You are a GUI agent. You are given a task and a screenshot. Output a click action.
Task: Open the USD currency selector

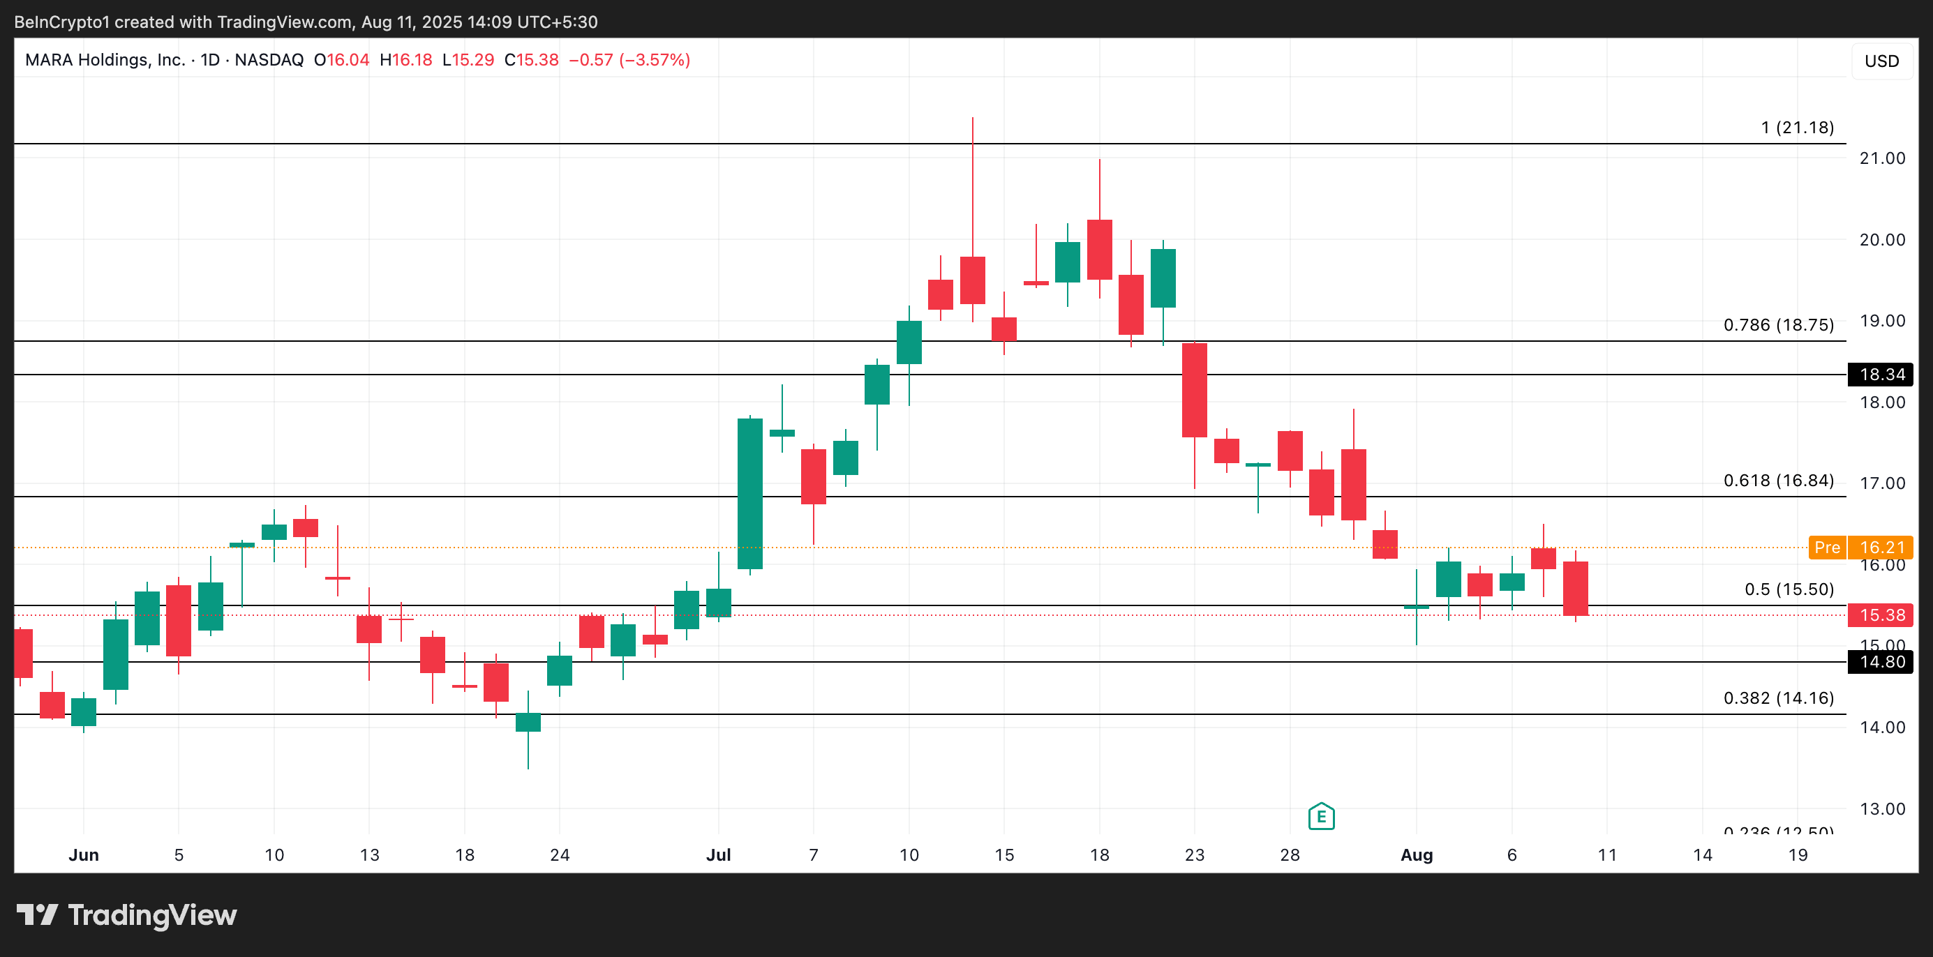point(1881,61)
